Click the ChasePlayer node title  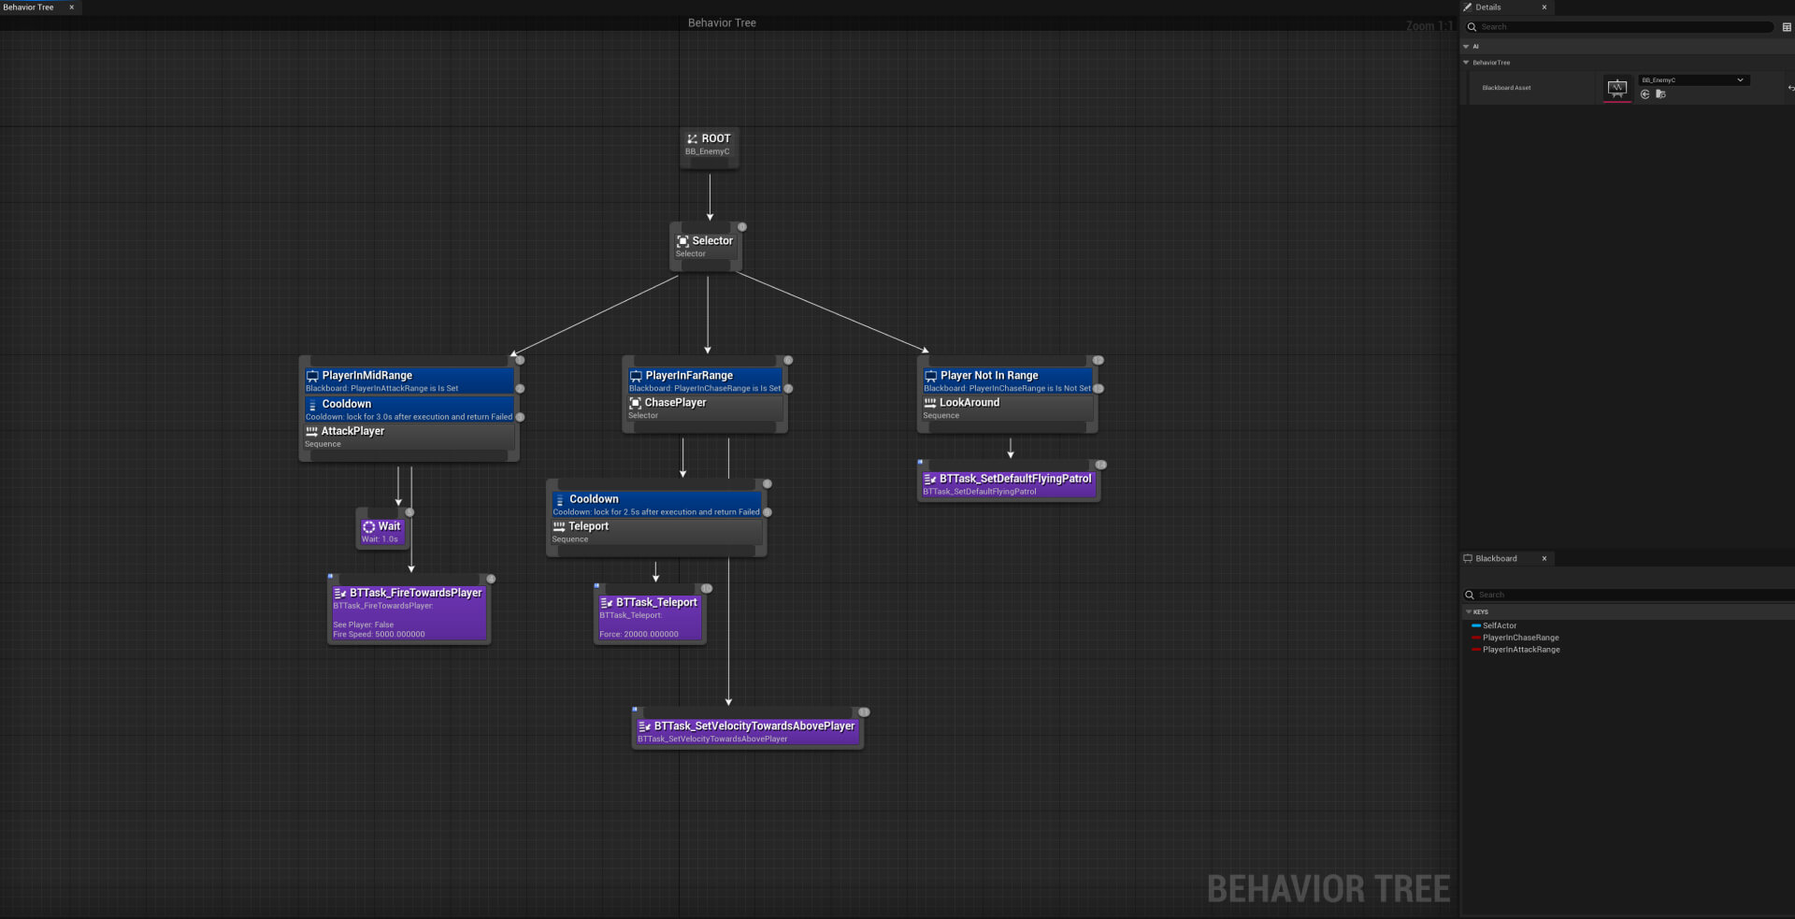(x=675, y=403)
